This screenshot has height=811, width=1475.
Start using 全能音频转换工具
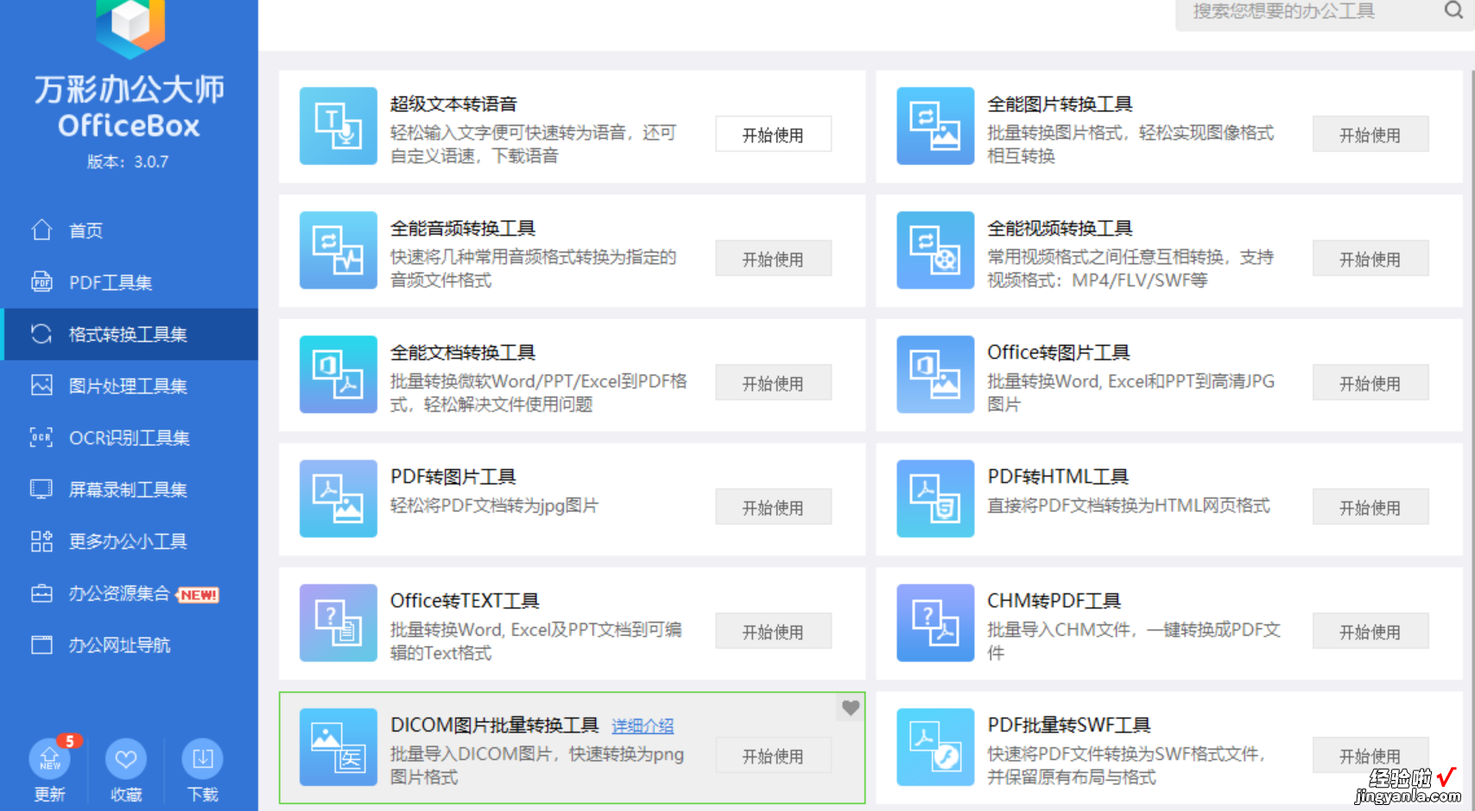774,259
